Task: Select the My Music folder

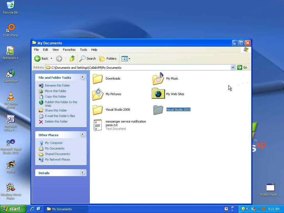Action: pyautogui.click(x=165, y=78)
